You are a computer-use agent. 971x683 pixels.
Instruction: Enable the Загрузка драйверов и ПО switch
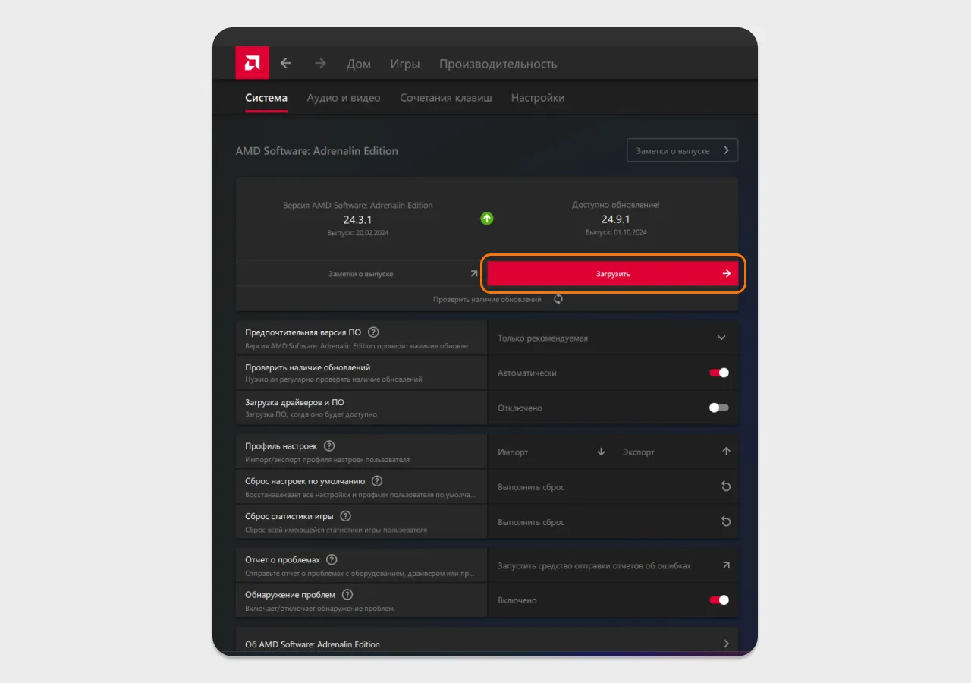[x=719, y=408]
